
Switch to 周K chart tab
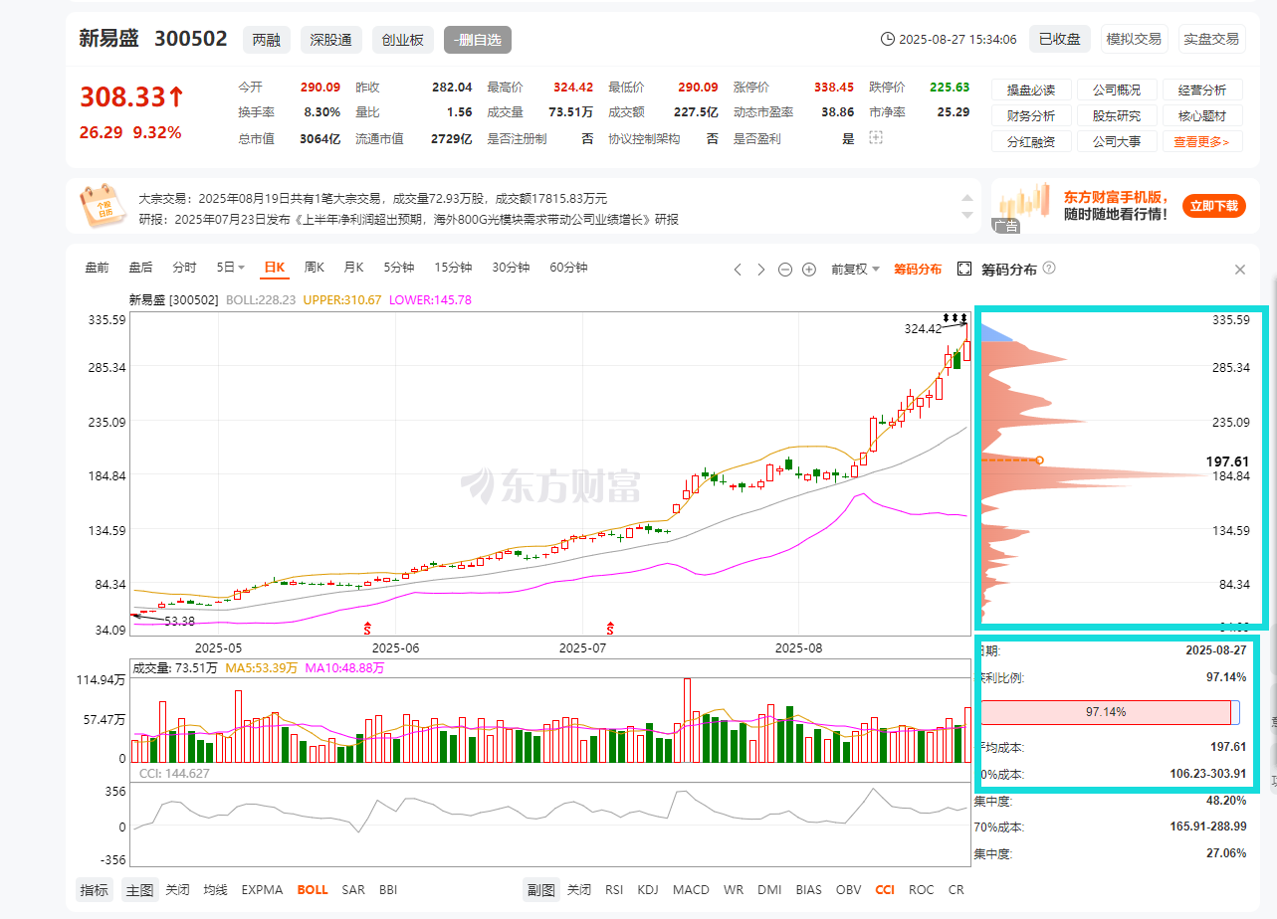click(315, 267)
